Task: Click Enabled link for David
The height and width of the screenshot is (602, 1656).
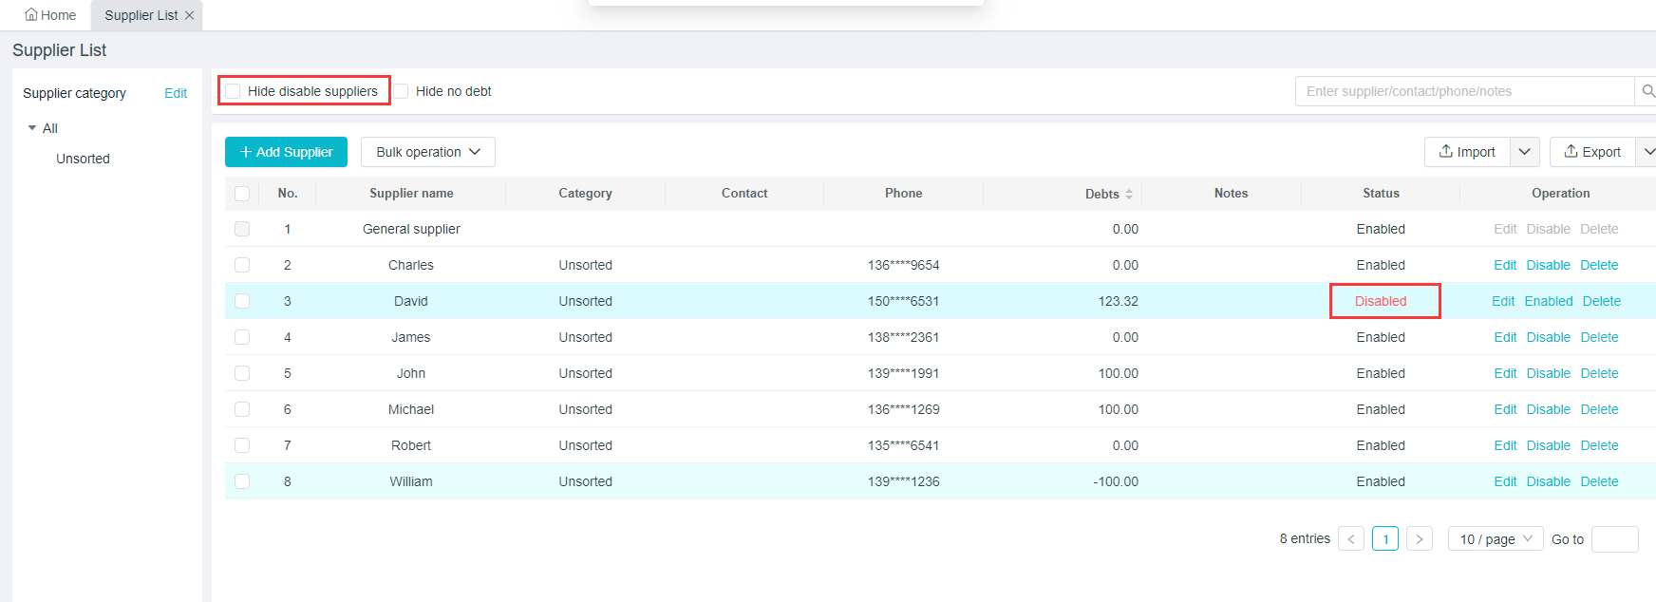Action: click(x=1549, y=301)
